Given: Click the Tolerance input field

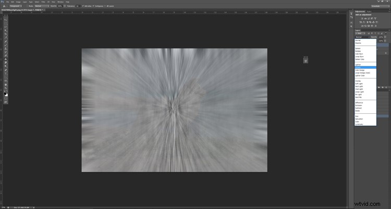Looking at the screenshot, I should click(78, 6).
